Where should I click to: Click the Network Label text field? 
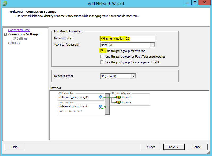pyautogui.click(x=128, y=38)
